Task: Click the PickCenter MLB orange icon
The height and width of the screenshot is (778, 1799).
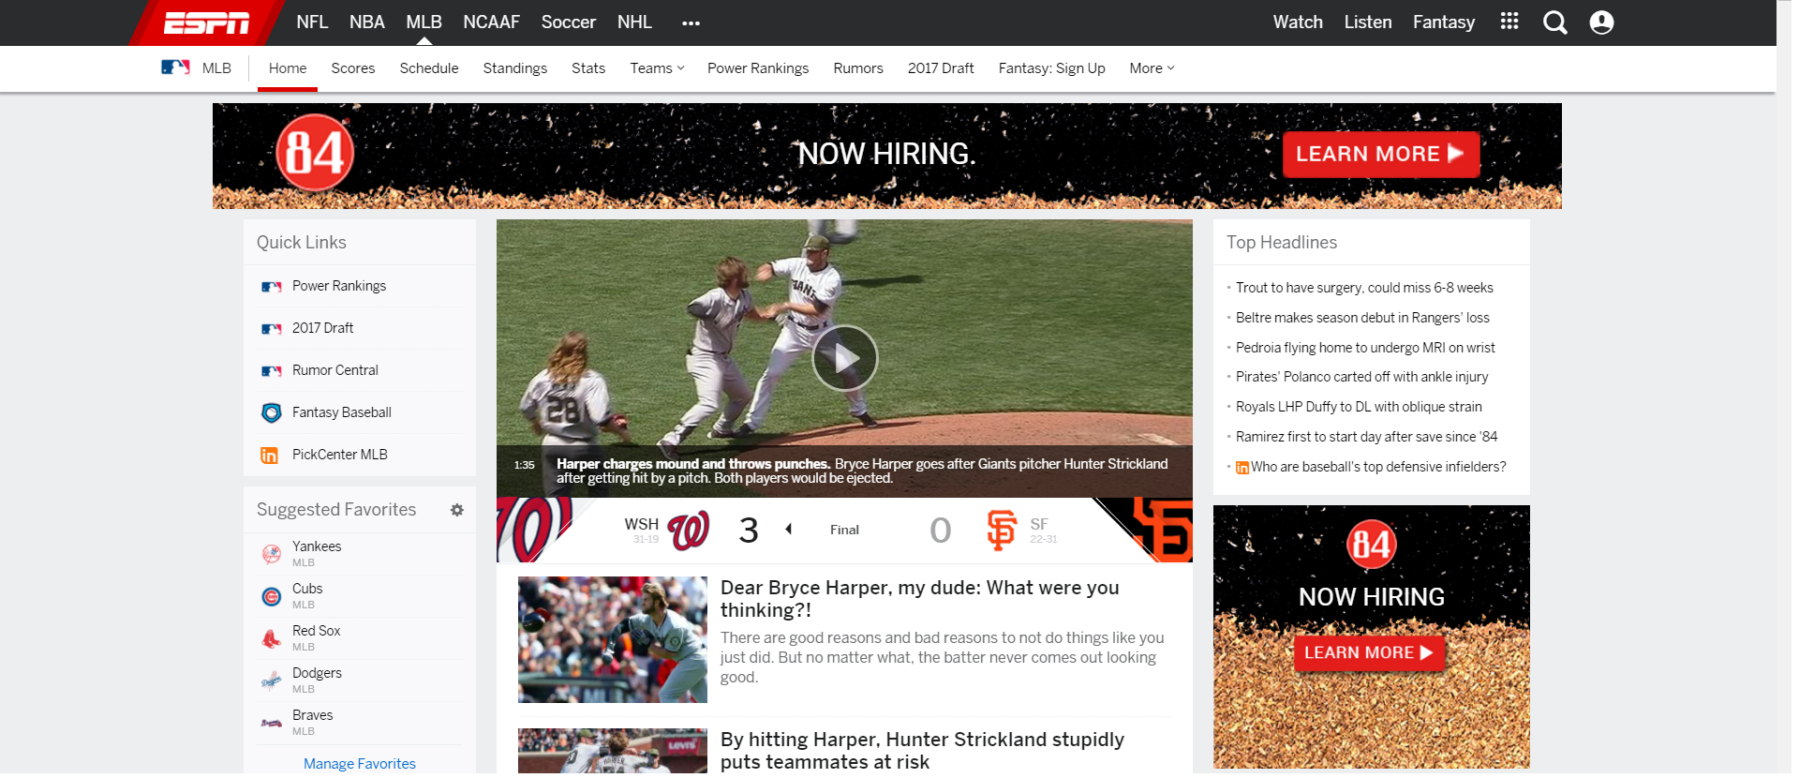Action: click(x=269, y=456)
